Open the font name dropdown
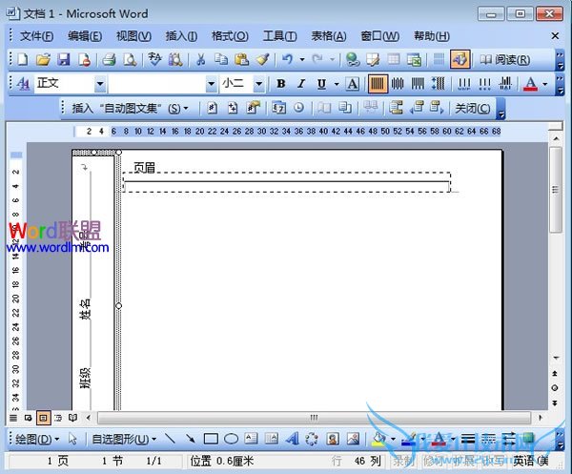Viewport: 572px width, 474px height. click(212, 84)
